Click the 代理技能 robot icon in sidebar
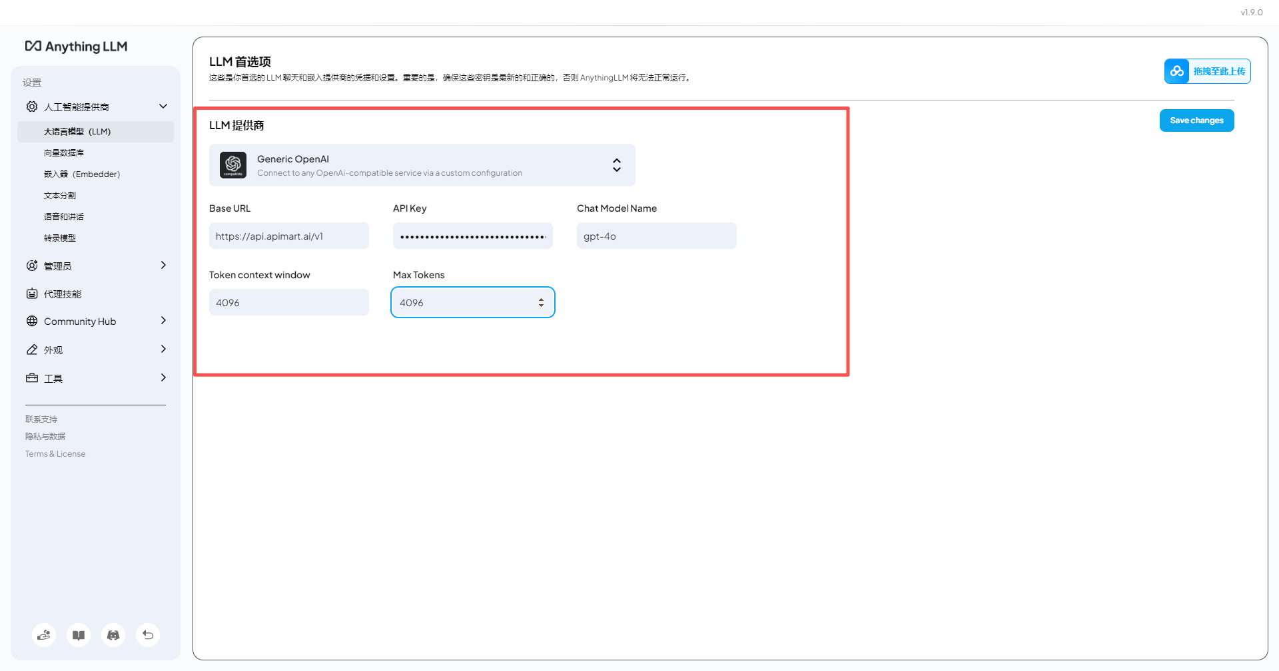 [31, 293]
